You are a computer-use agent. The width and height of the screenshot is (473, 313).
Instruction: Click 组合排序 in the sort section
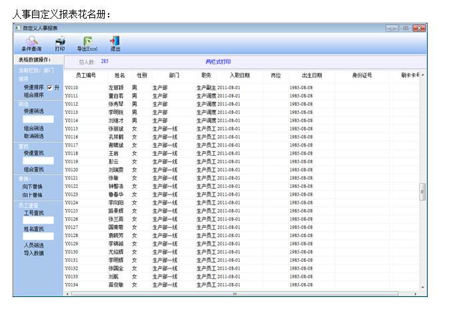pos(33,95)
